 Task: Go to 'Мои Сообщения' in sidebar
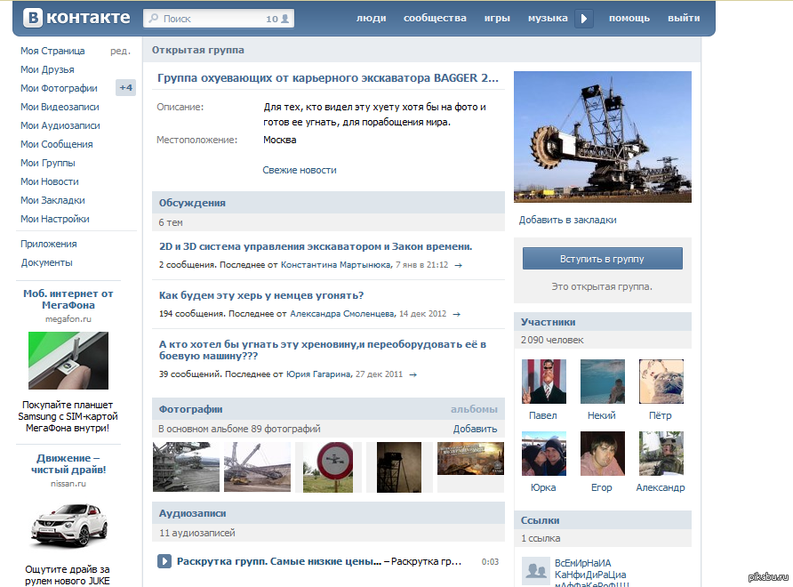click(x=57, y=144)
